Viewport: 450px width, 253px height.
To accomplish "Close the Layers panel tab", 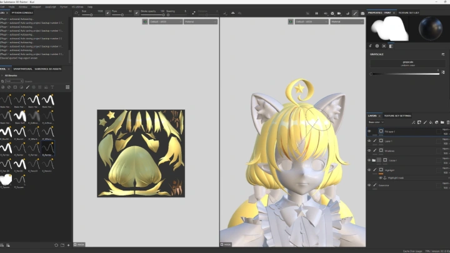I will point(379,116).
